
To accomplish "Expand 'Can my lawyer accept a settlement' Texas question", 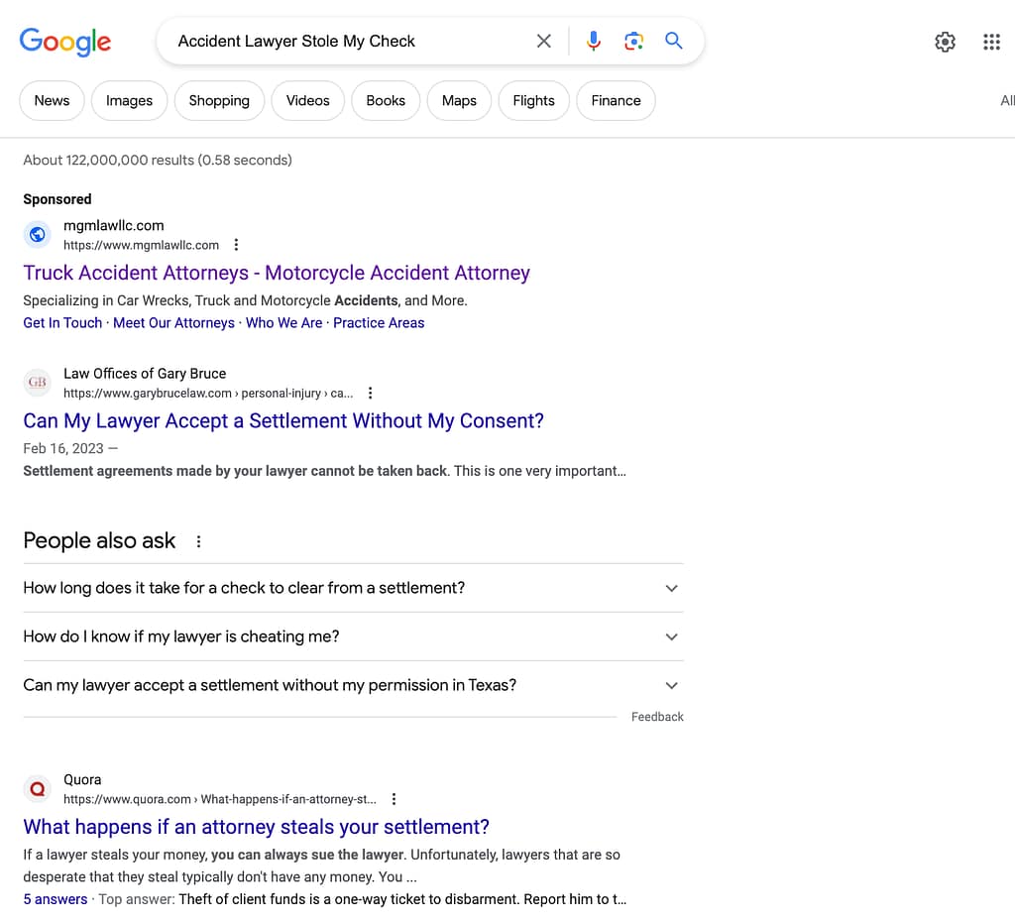I will (354, 685).
